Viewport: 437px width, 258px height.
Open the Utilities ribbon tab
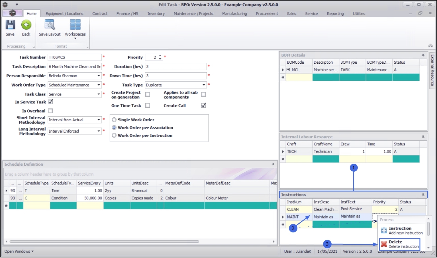[359, 14]
